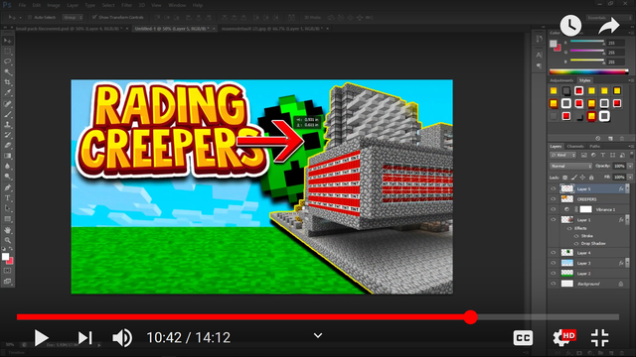Open the Group dropdown in the options bar
Screen dimensions: 636x357
pos(73,18)
